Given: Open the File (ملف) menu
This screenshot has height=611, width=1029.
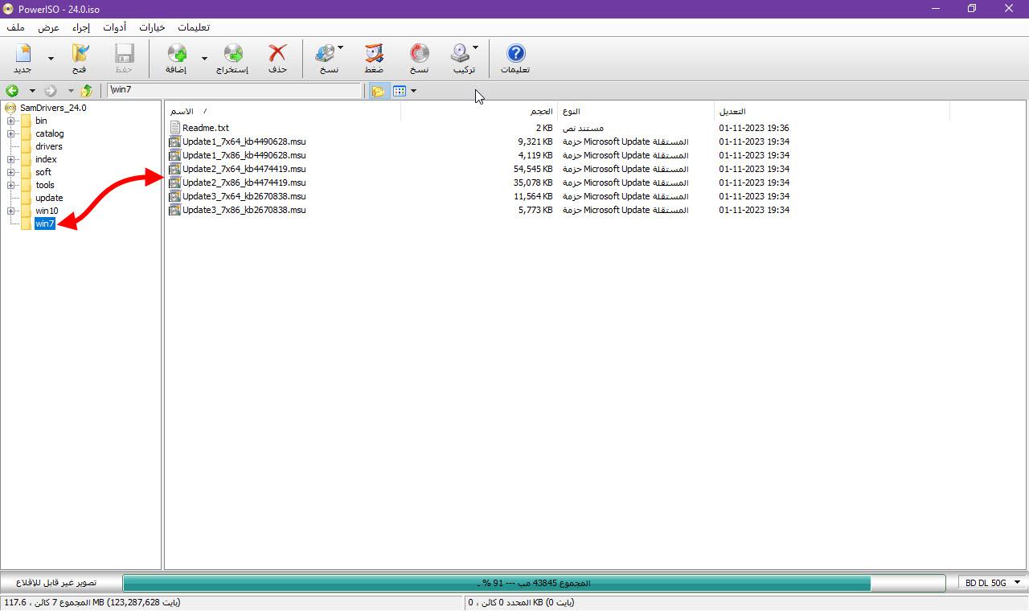Looking at the screenshot, I should click(x=16, y=27).
